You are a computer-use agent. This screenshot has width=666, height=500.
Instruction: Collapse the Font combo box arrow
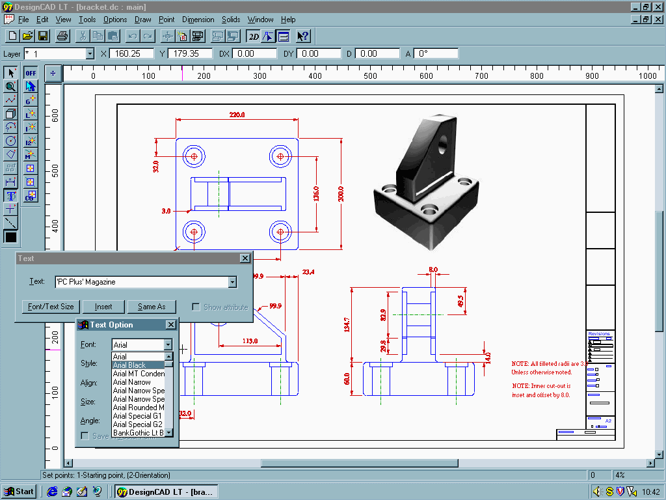point(168,344)
